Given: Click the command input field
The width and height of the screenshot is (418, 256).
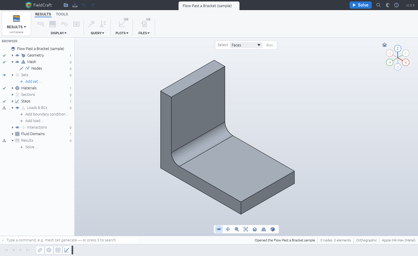Looking at the screenshot, I should coord(72,240).
